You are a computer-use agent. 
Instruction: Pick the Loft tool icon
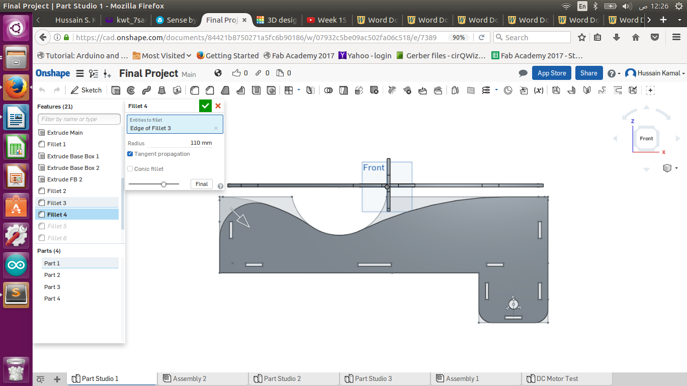(x=162, y=90)
